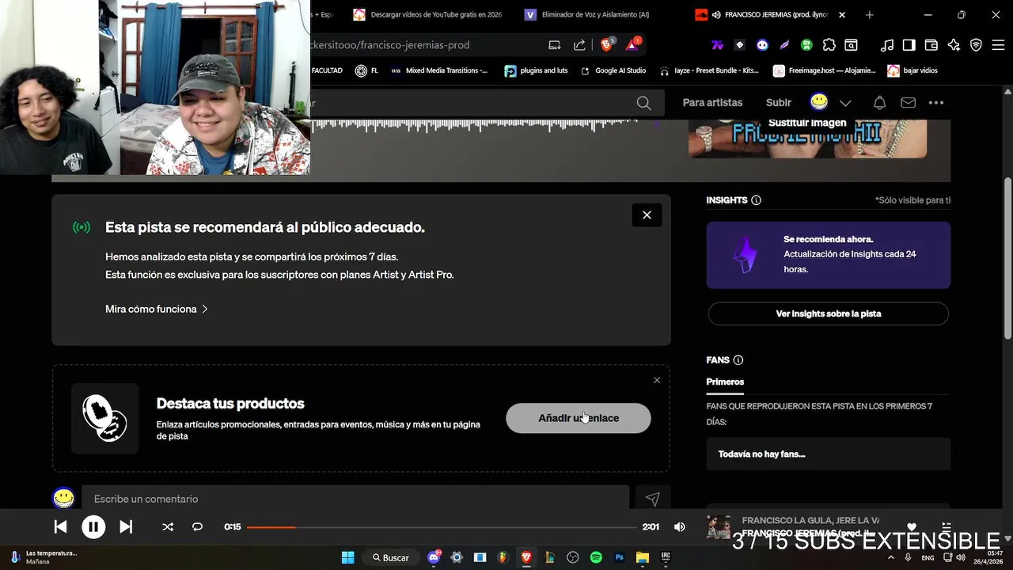Screen dimensions: 1013x570
Task: Select the Primeros fans tab
Action: [x=725, y=382]
